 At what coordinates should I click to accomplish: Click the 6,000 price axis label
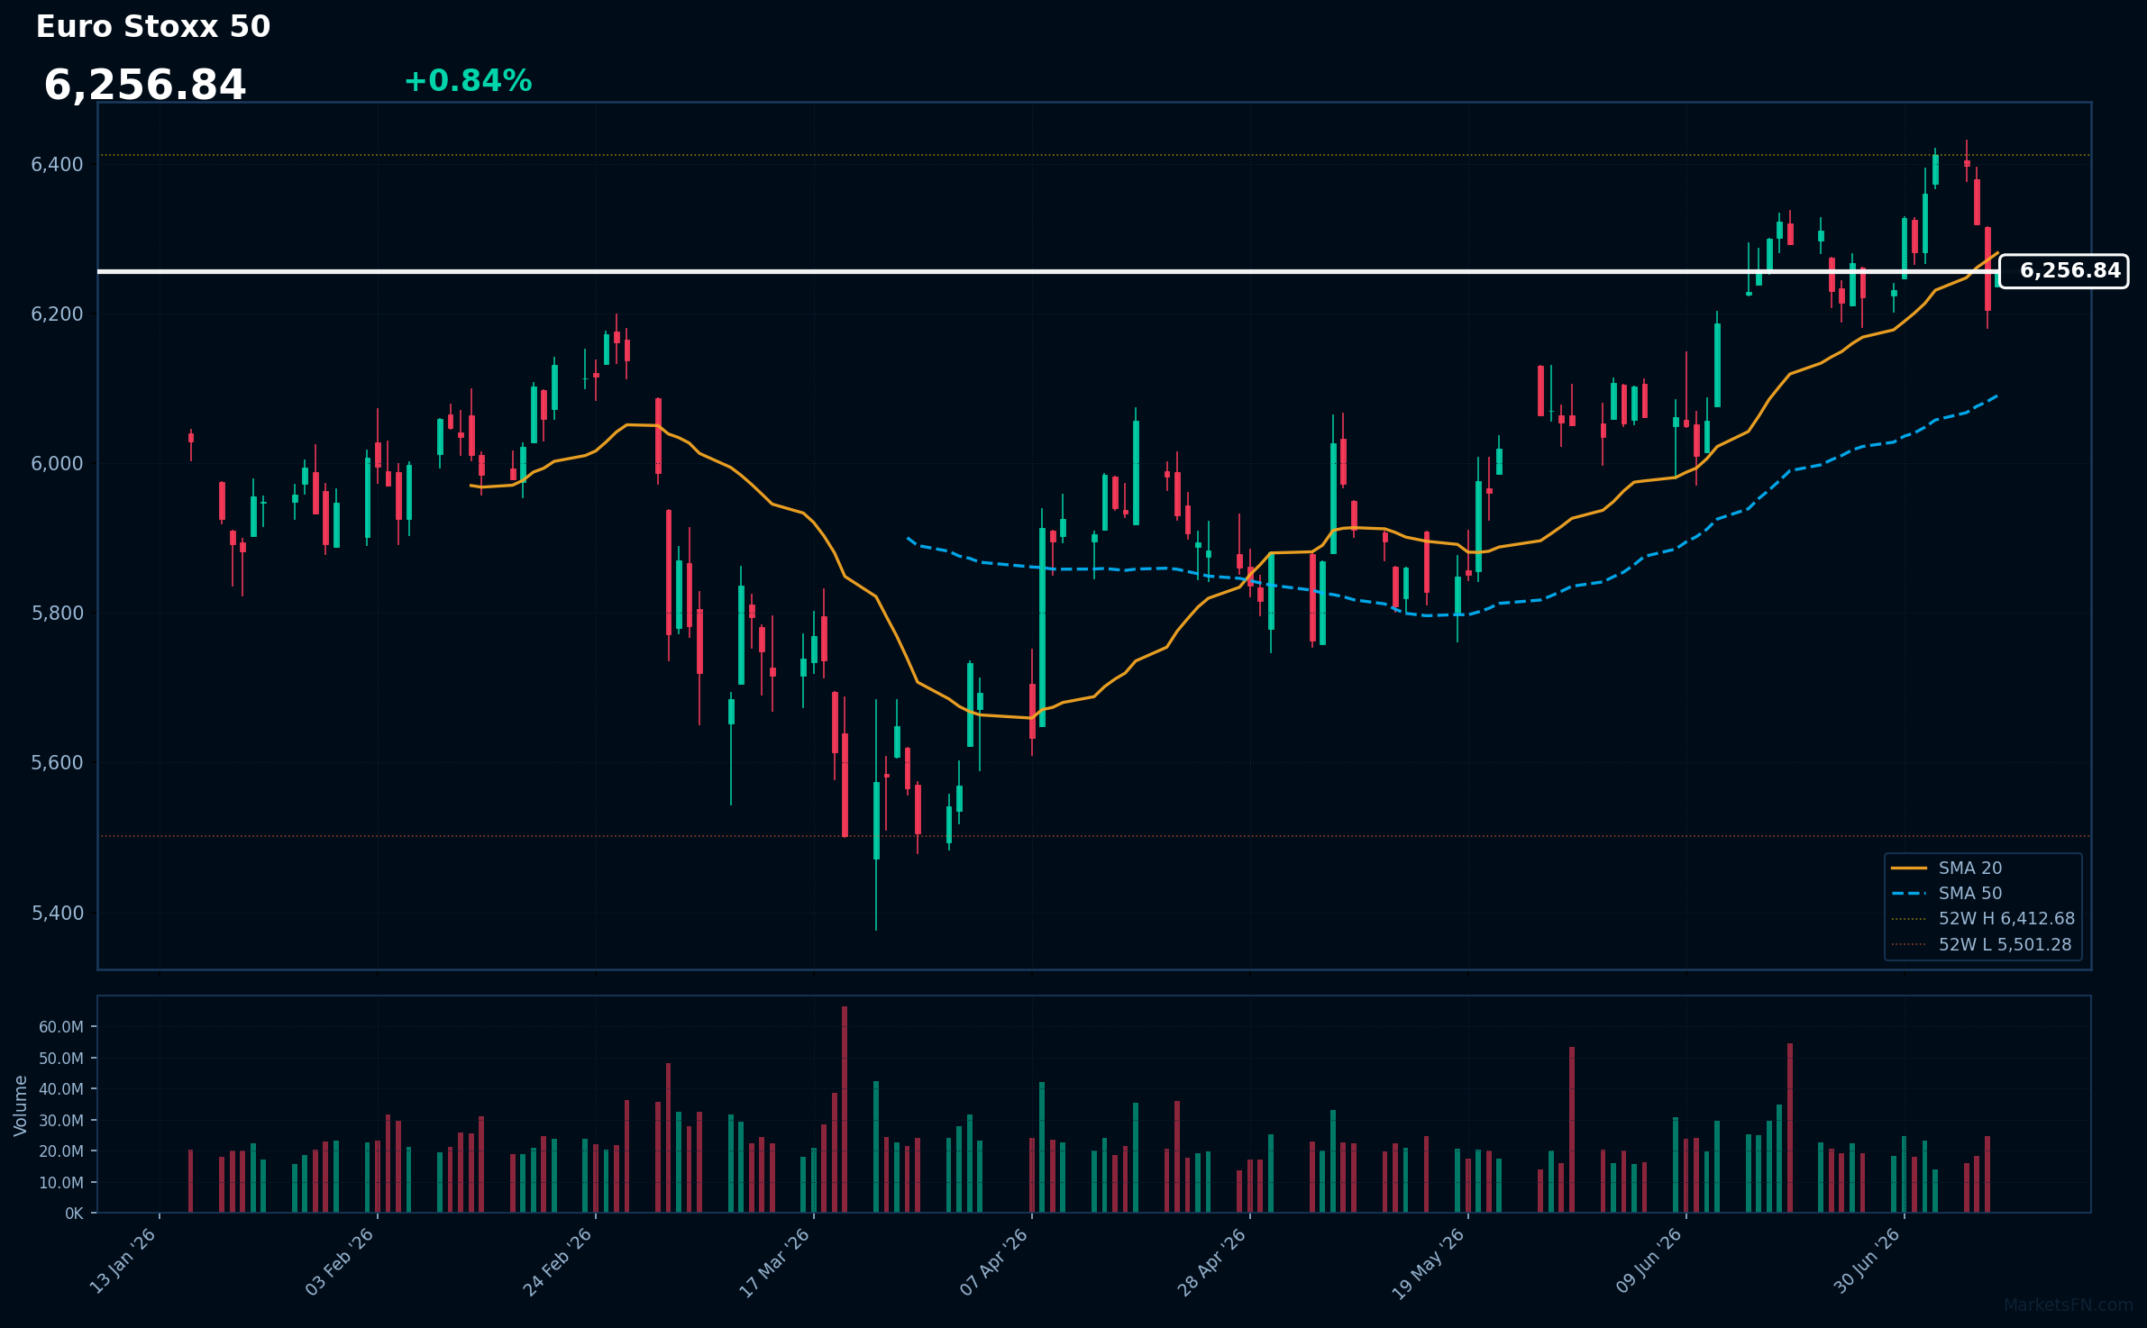coord(57,464)
